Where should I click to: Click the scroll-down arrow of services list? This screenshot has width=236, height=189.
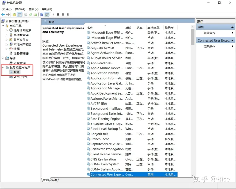point(192,175)
